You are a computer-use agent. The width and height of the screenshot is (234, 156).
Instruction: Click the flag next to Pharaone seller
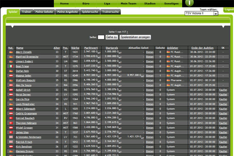tap(168, 80)
